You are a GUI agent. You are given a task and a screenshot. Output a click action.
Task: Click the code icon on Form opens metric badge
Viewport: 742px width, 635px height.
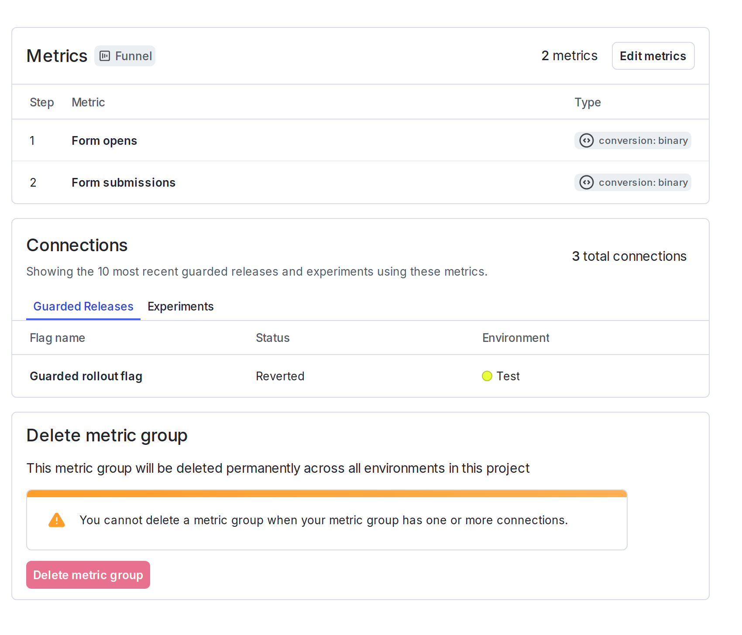pos(587,140)
